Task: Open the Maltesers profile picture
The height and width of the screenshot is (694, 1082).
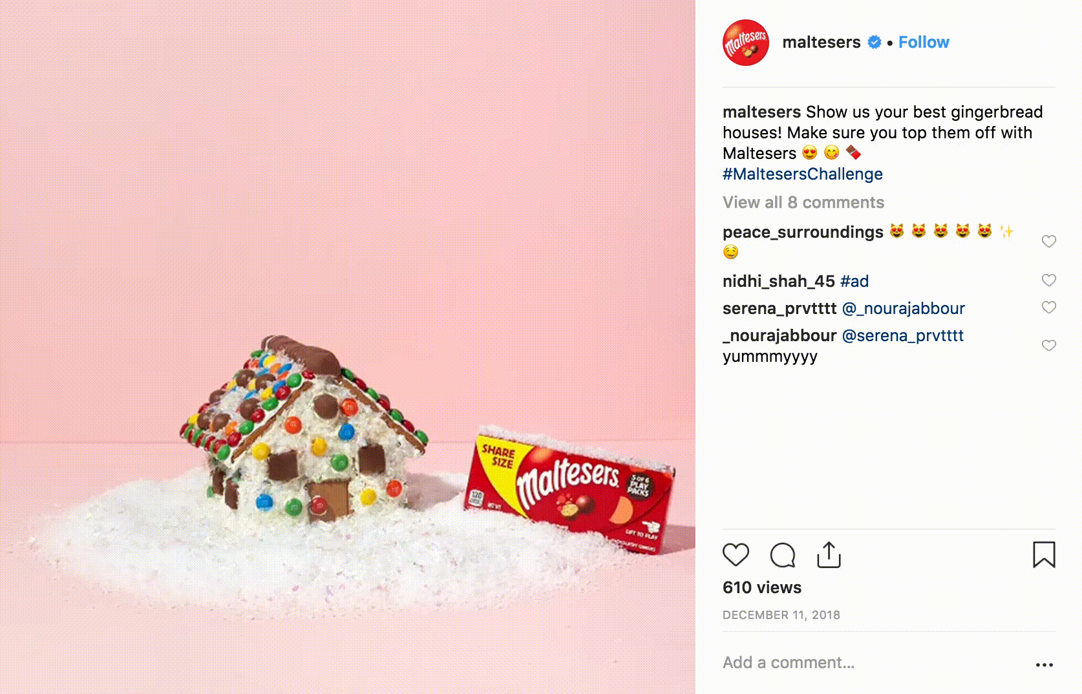Action: click(746, 43)
